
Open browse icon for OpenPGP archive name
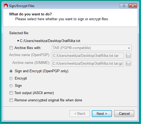[x=128, y=56]
